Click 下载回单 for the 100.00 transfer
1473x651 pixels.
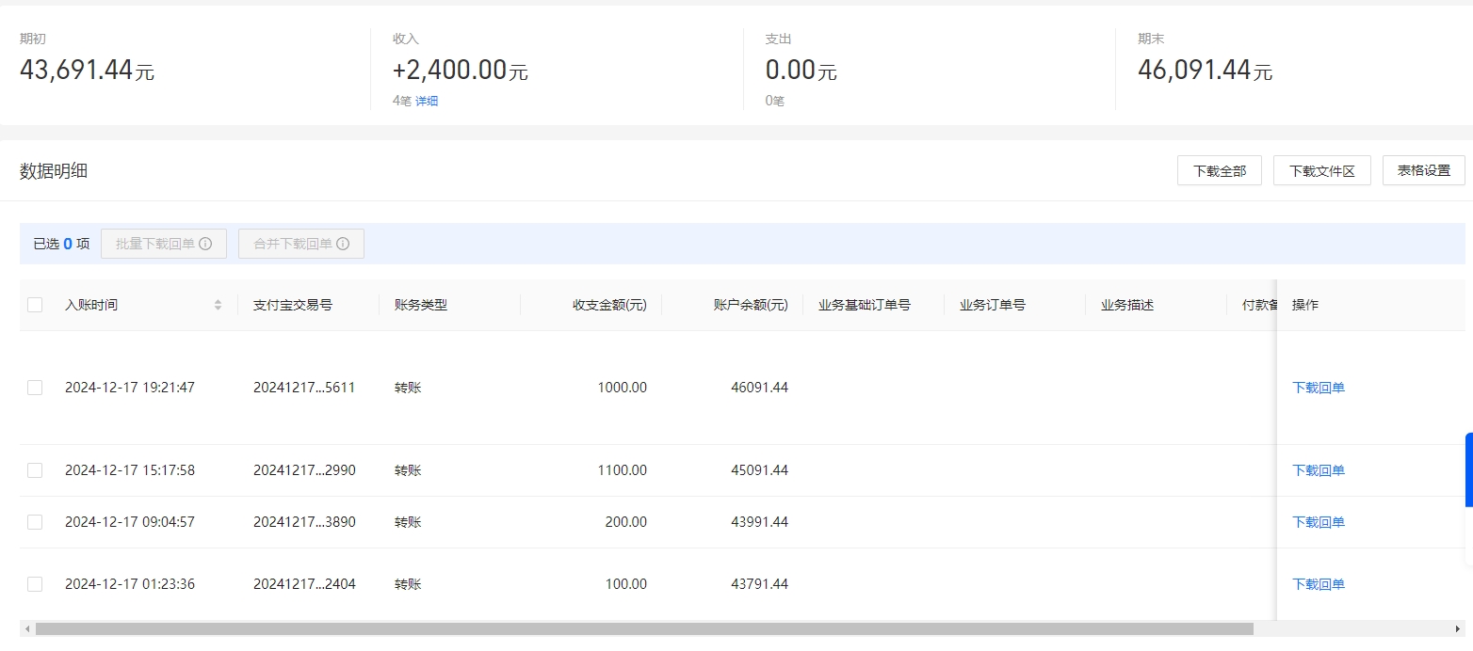click(1319, 584)
